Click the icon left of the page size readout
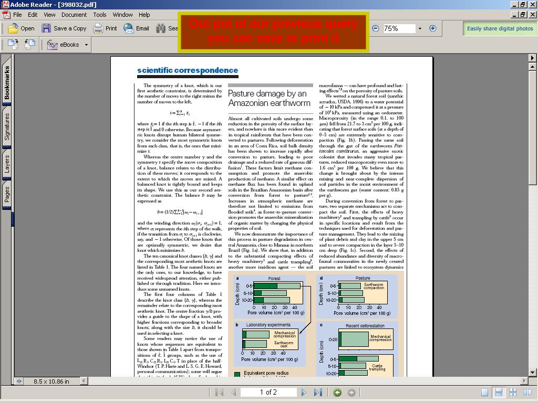538x403 pixels. (19, 381)
